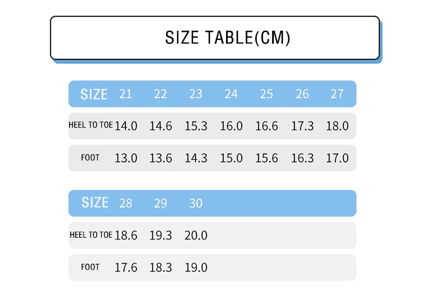Click foot length value 13.0
This screenshot has width=427, height=301.
126,158
